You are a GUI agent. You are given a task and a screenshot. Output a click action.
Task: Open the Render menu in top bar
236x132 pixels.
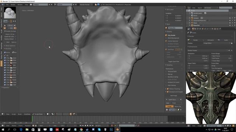(13, 5)
